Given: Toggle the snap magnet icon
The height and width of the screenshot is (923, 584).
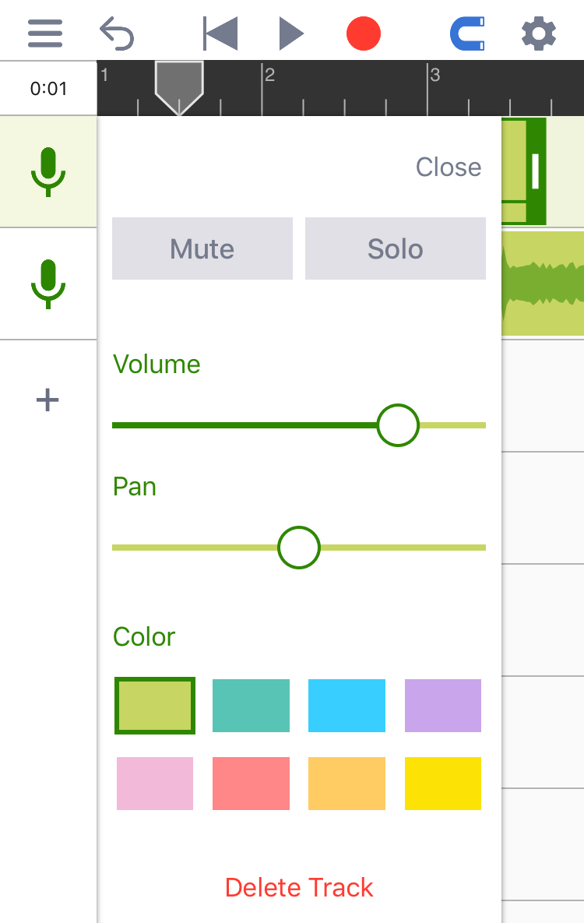Looking at the screenshot, I should pyautogui.click(x=467, y=33).
